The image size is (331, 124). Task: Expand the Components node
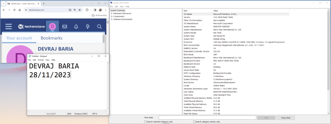pos(112,16)
